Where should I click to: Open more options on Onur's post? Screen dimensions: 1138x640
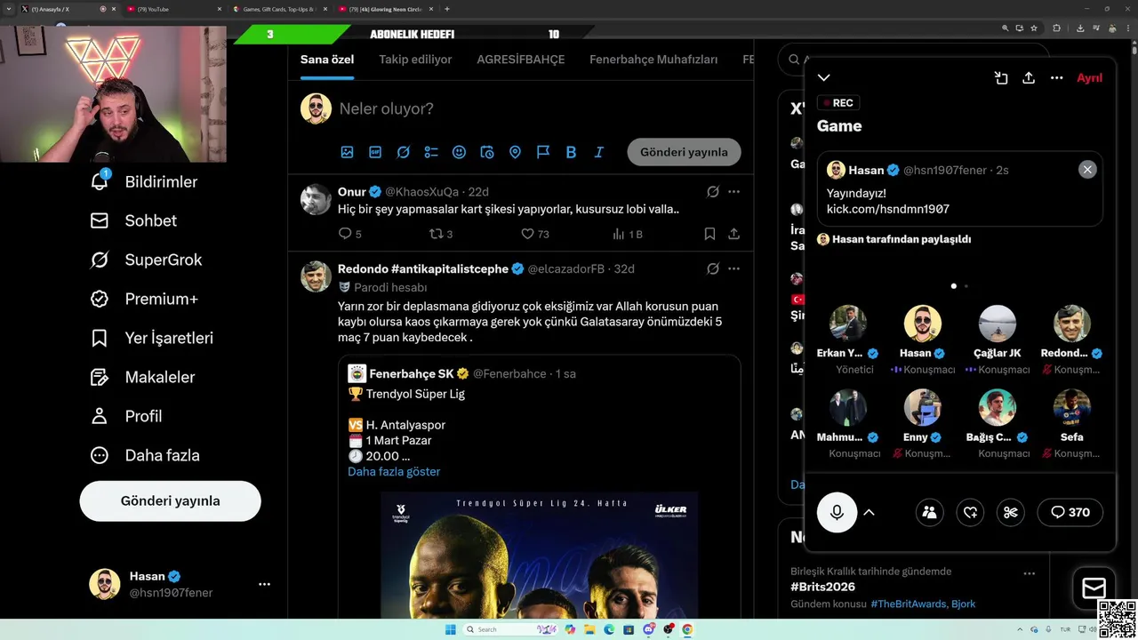pos(733,191)
